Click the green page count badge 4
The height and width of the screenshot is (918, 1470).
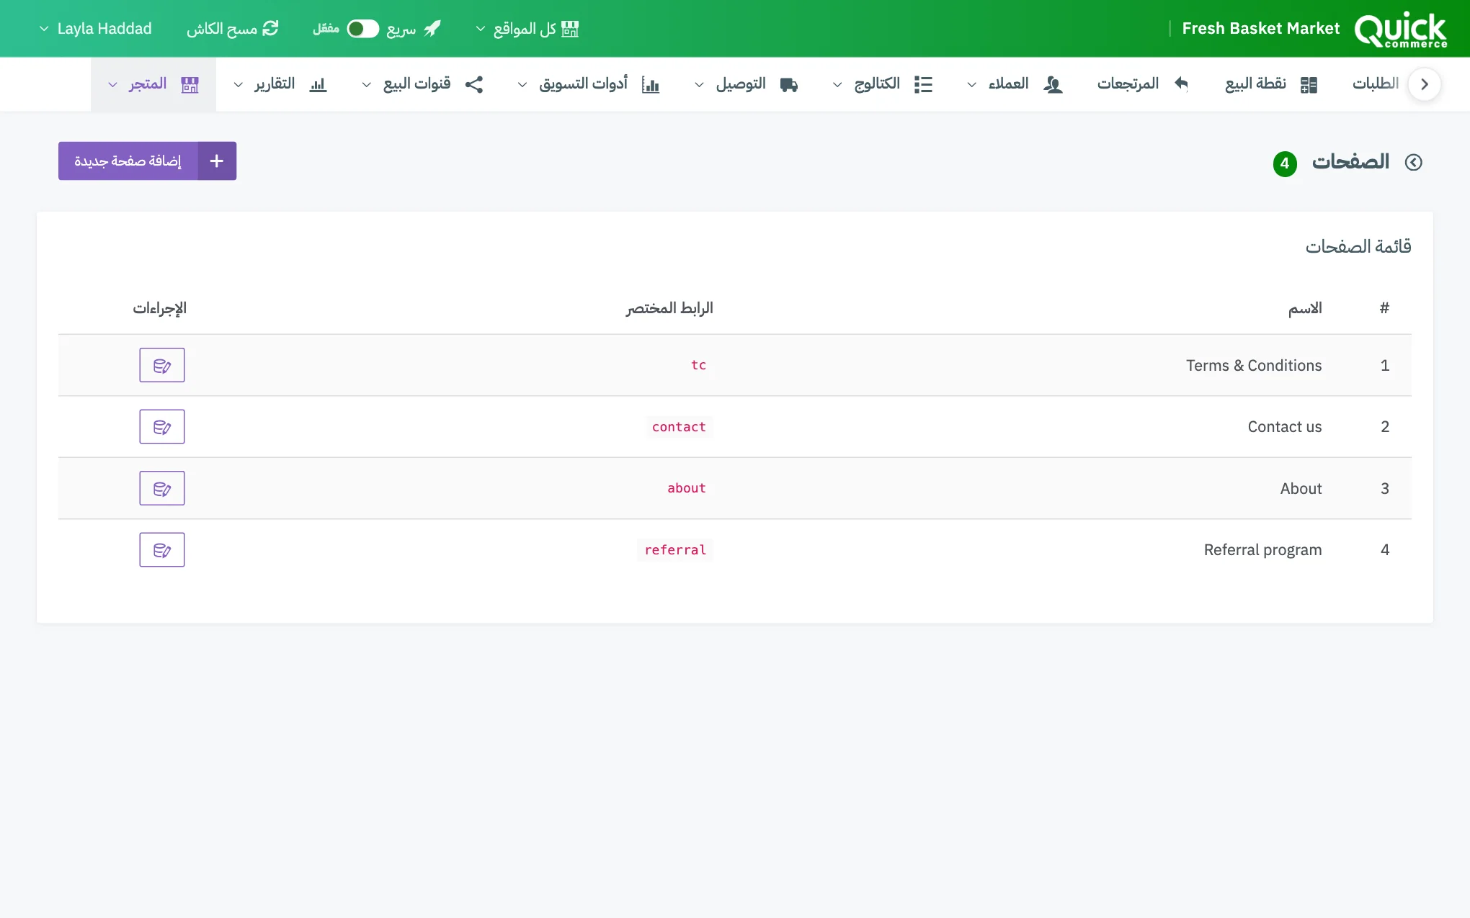tap(1285, 163)
